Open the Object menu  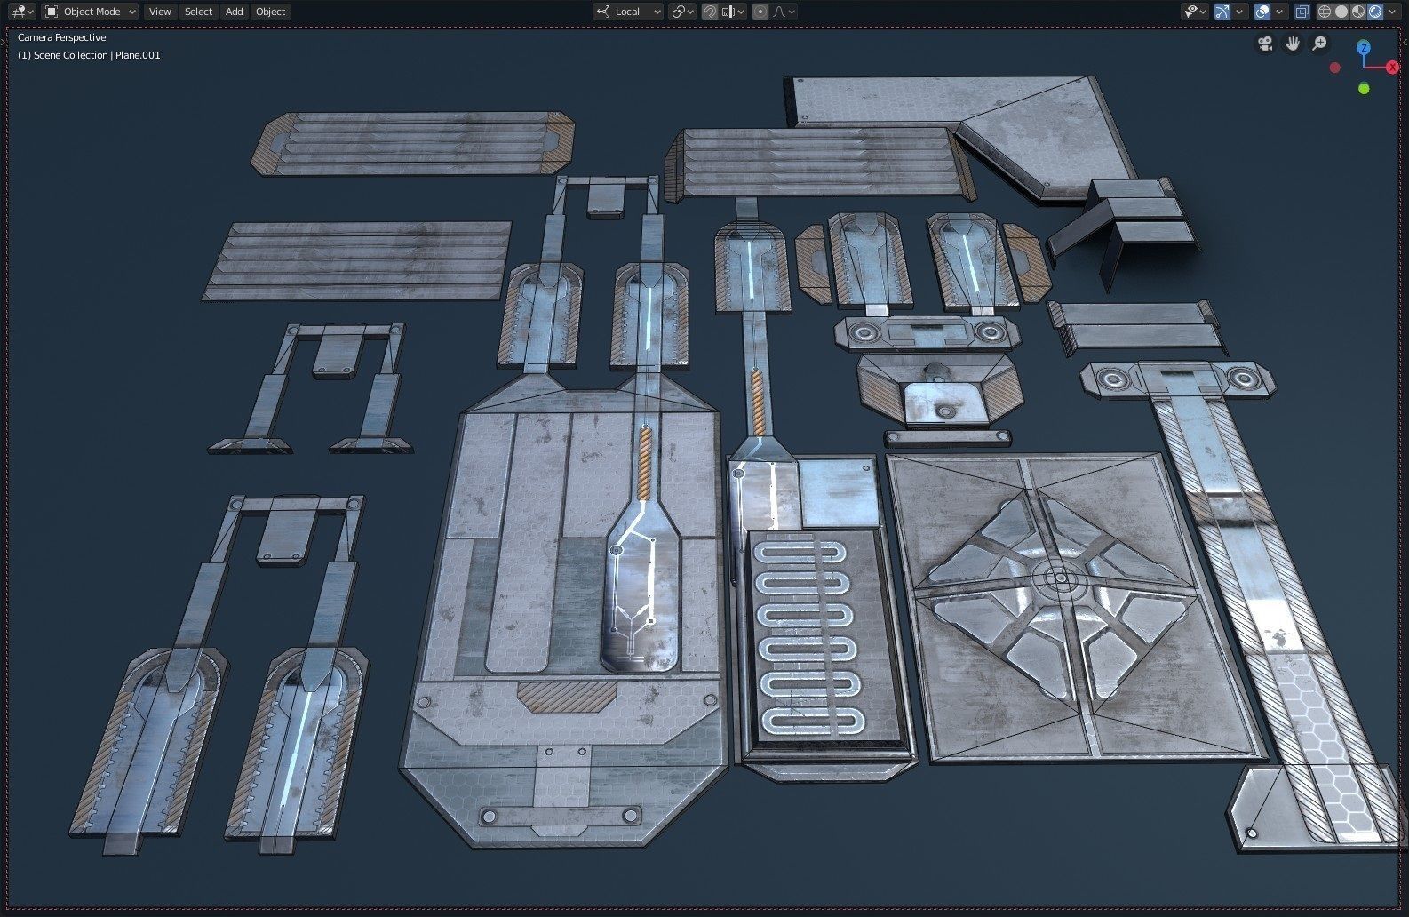tap(270, 12)
